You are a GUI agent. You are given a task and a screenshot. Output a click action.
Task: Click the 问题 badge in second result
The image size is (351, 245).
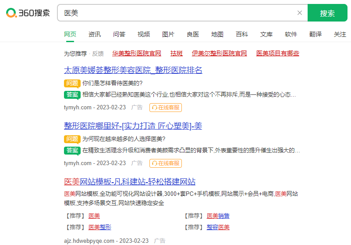pyautogui.click(x=72, y=139)
